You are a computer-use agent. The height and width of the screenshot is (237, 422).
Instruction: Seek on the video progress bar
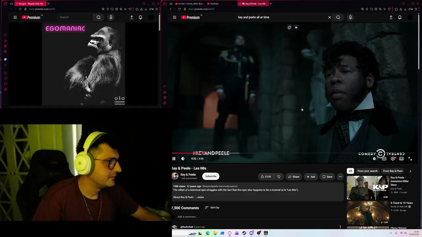pos(293,153)
